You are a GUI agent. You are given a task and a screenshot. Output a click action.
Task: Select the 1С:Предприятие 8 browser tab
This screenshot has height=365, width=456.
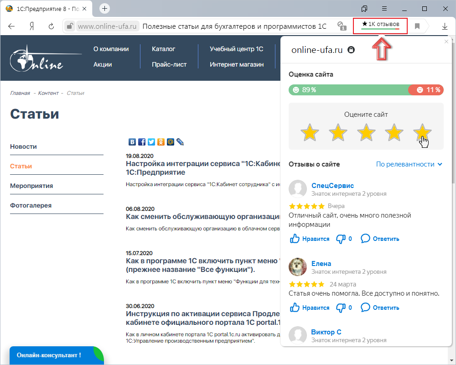click(x=47, y=9)
